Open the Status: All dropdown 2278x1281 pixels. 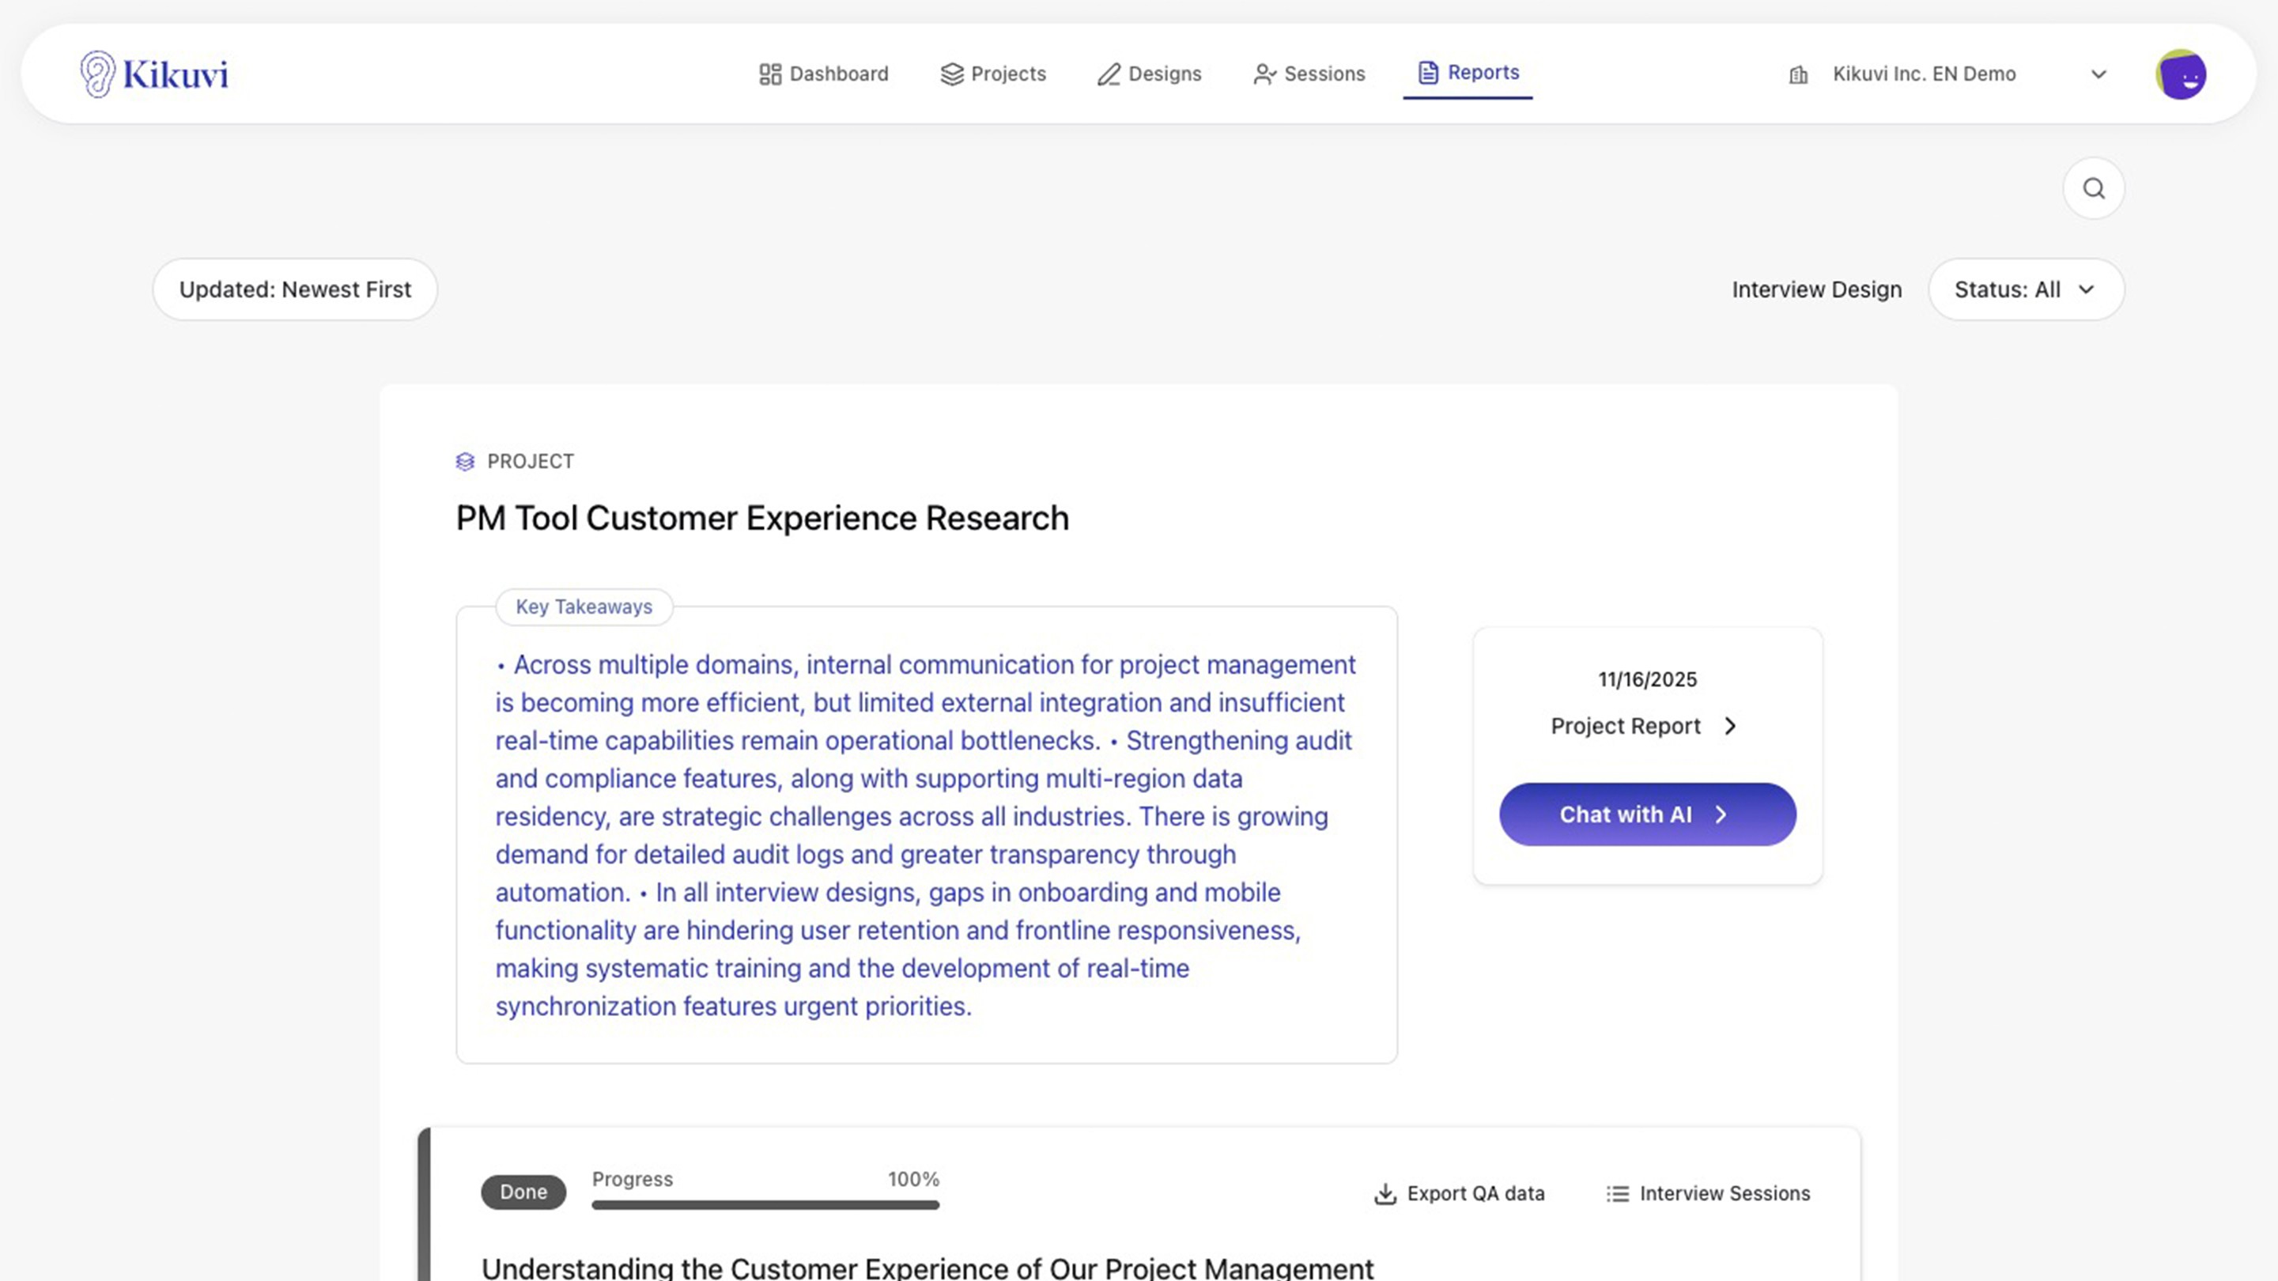(2025, 289)
